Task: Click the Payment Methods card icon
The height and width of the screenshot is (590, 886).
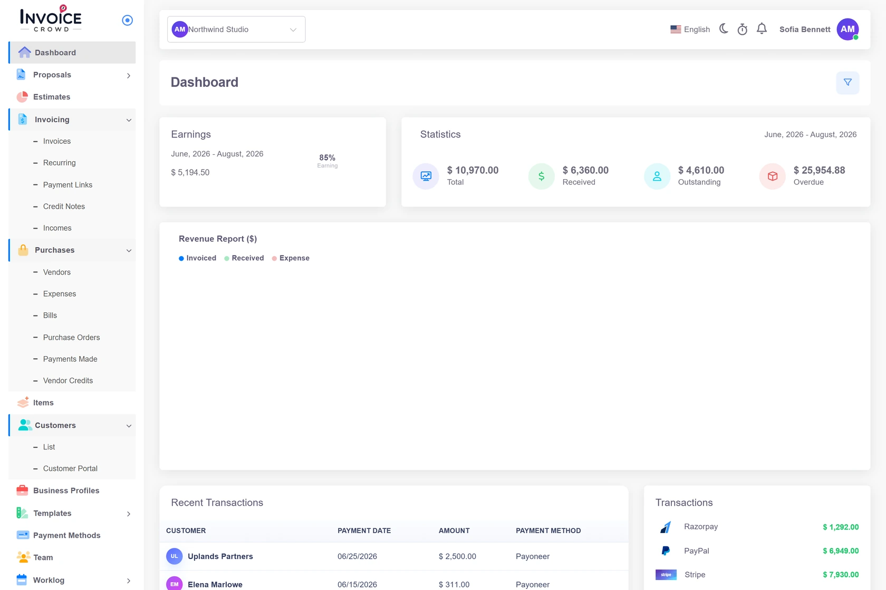Action: click(23, 535)
